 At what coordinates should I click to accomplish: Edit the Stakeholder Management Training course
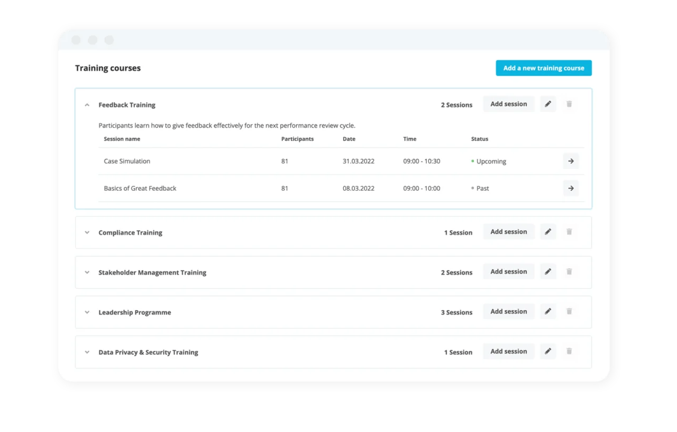[x=548, y=271]
